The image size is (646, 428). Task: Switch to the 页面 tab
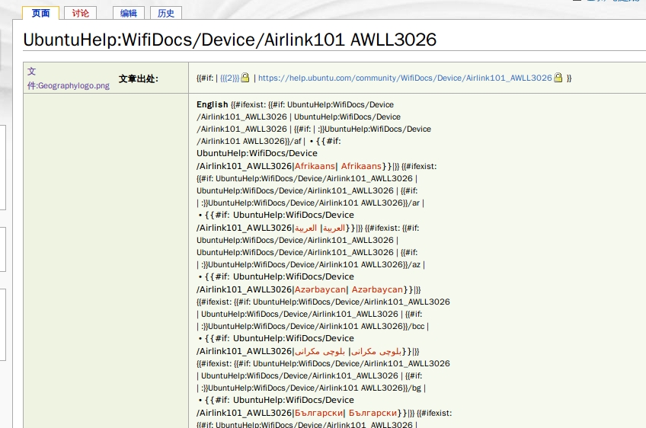41,13
